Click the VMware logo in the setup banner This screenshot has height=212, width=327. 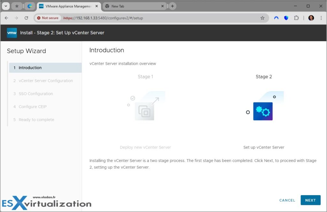click(x=11, y=33)
